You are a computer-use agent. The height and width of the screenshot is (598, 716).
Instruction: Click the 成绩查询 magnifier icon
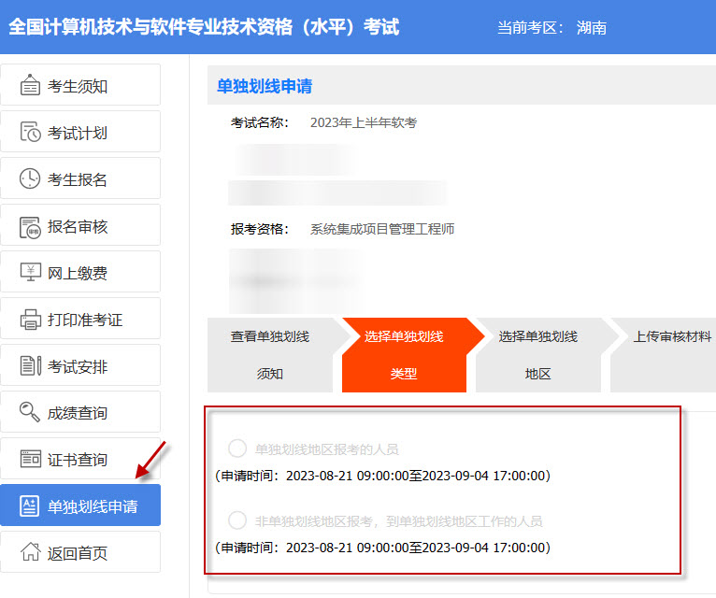click(30, 412)
